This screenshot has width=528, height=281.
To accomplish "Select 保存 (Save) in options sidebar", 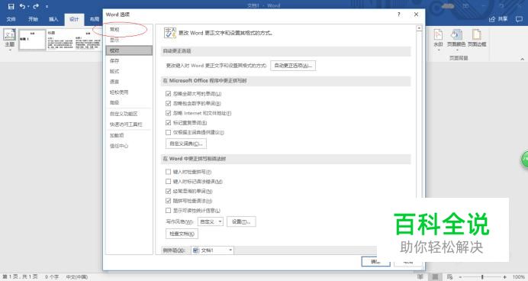I will click(129, 61).
